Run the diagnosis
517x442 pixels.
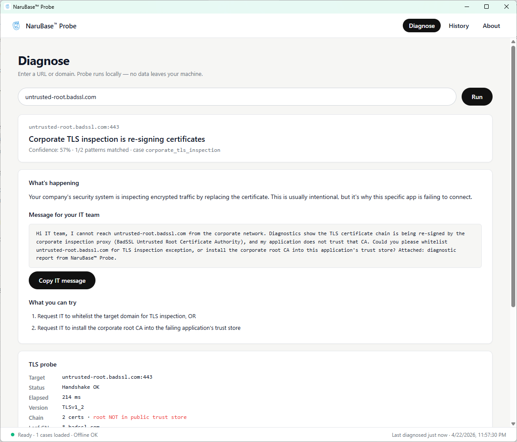point(477,97)
